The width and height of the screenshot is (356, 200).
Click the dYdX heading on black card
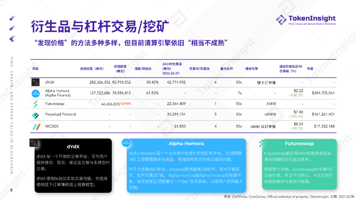click(73, 146)
